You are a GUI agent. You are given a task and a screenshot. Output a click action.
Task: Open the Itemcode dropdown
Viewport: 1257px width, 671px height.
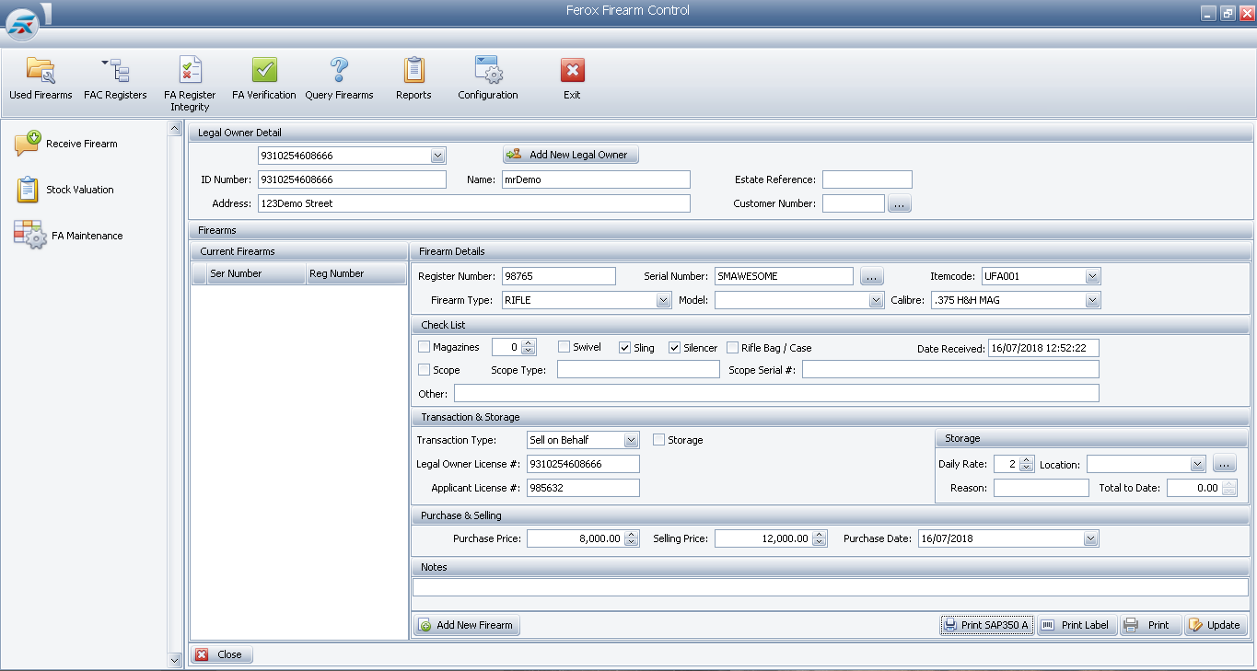[x=1093, y=276]
